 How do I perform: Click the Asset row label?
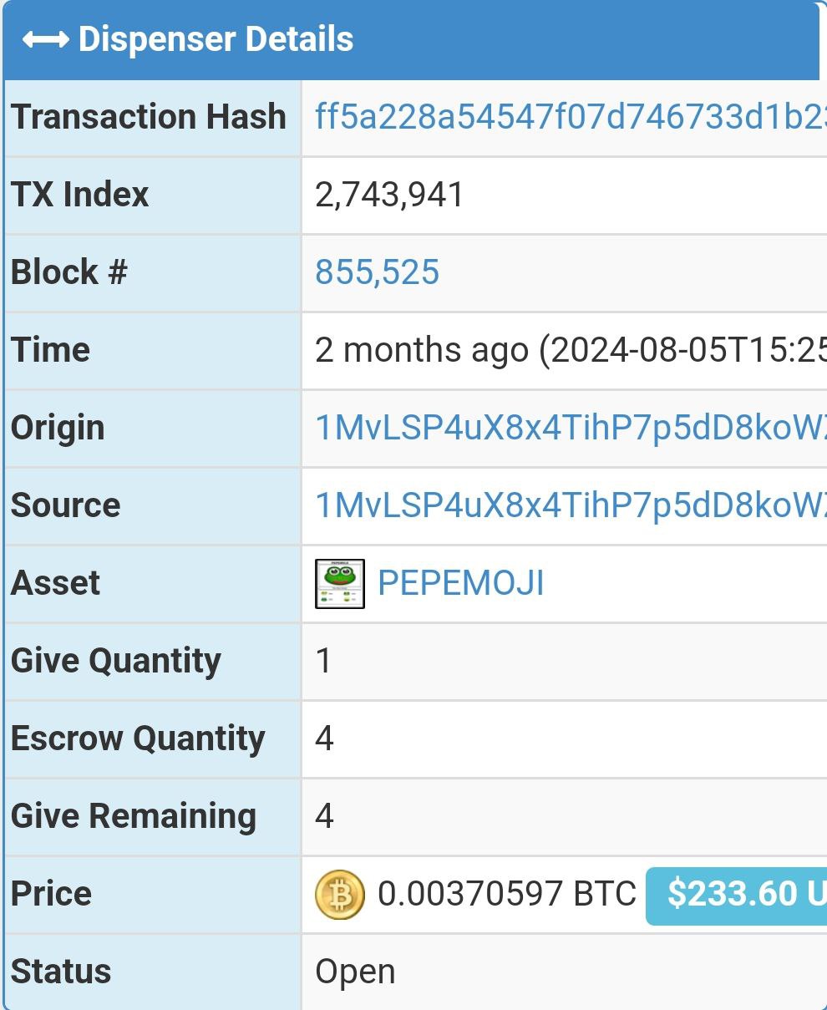click(55, 583)
